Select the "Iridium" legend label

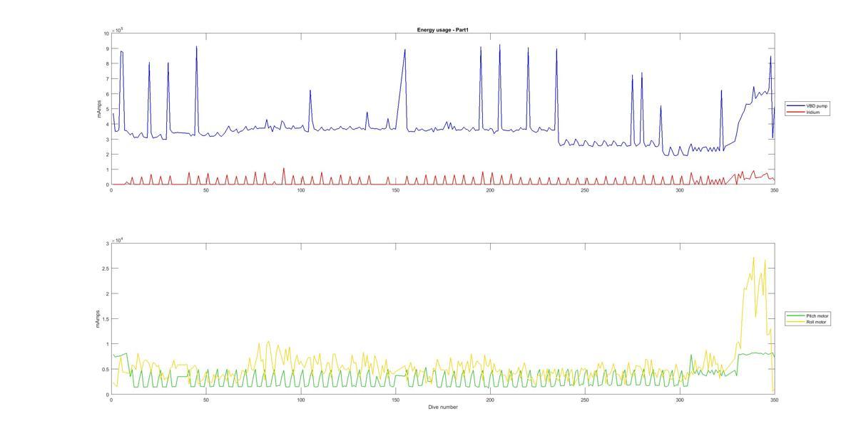tap(813, 112)
